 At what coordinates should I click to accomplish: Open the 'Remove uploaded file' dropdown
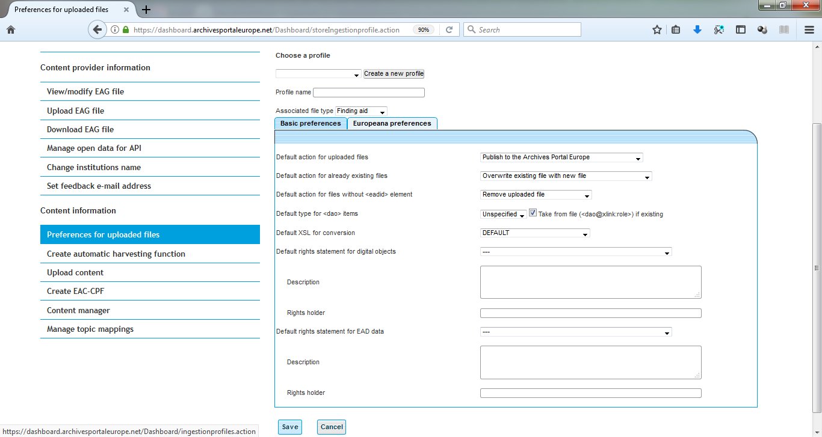(536, 195)
